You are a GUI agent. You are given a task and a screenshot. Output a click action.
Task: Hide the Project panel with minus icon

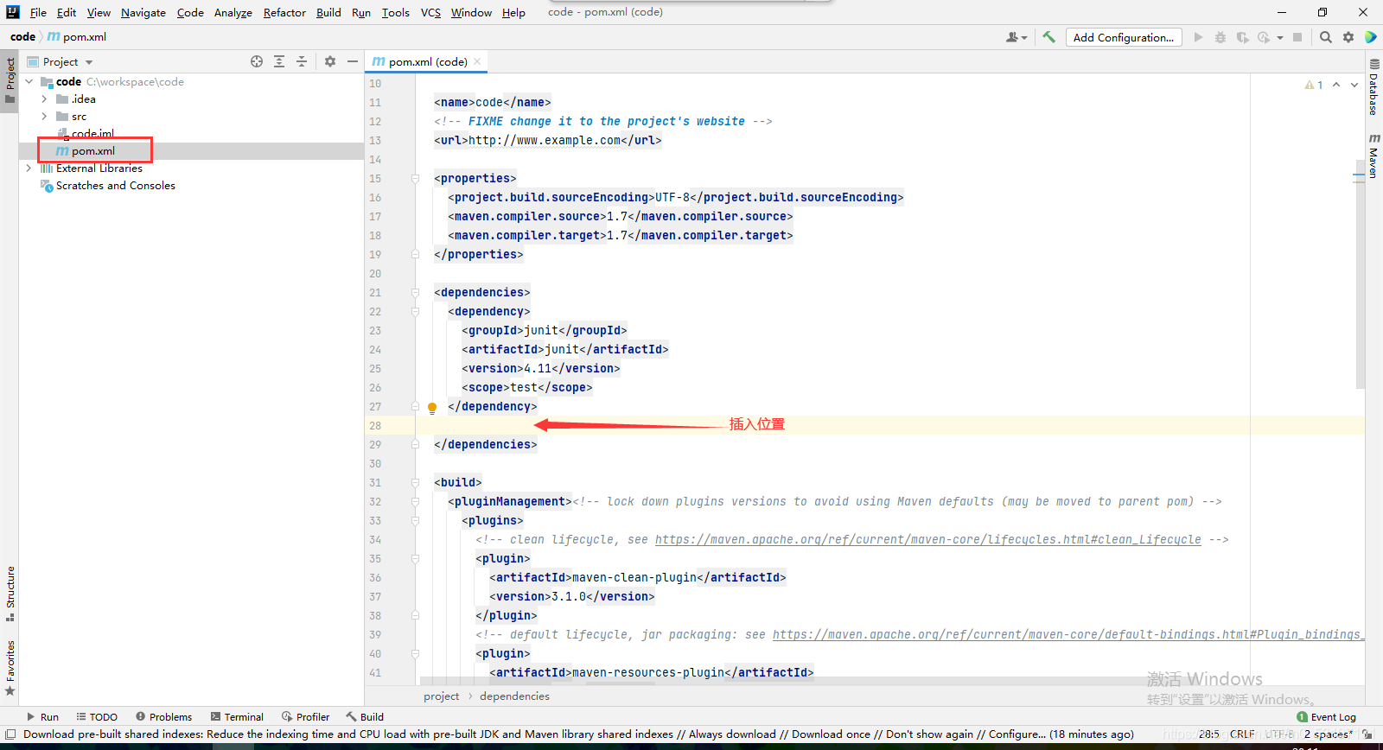coord(353,61)
